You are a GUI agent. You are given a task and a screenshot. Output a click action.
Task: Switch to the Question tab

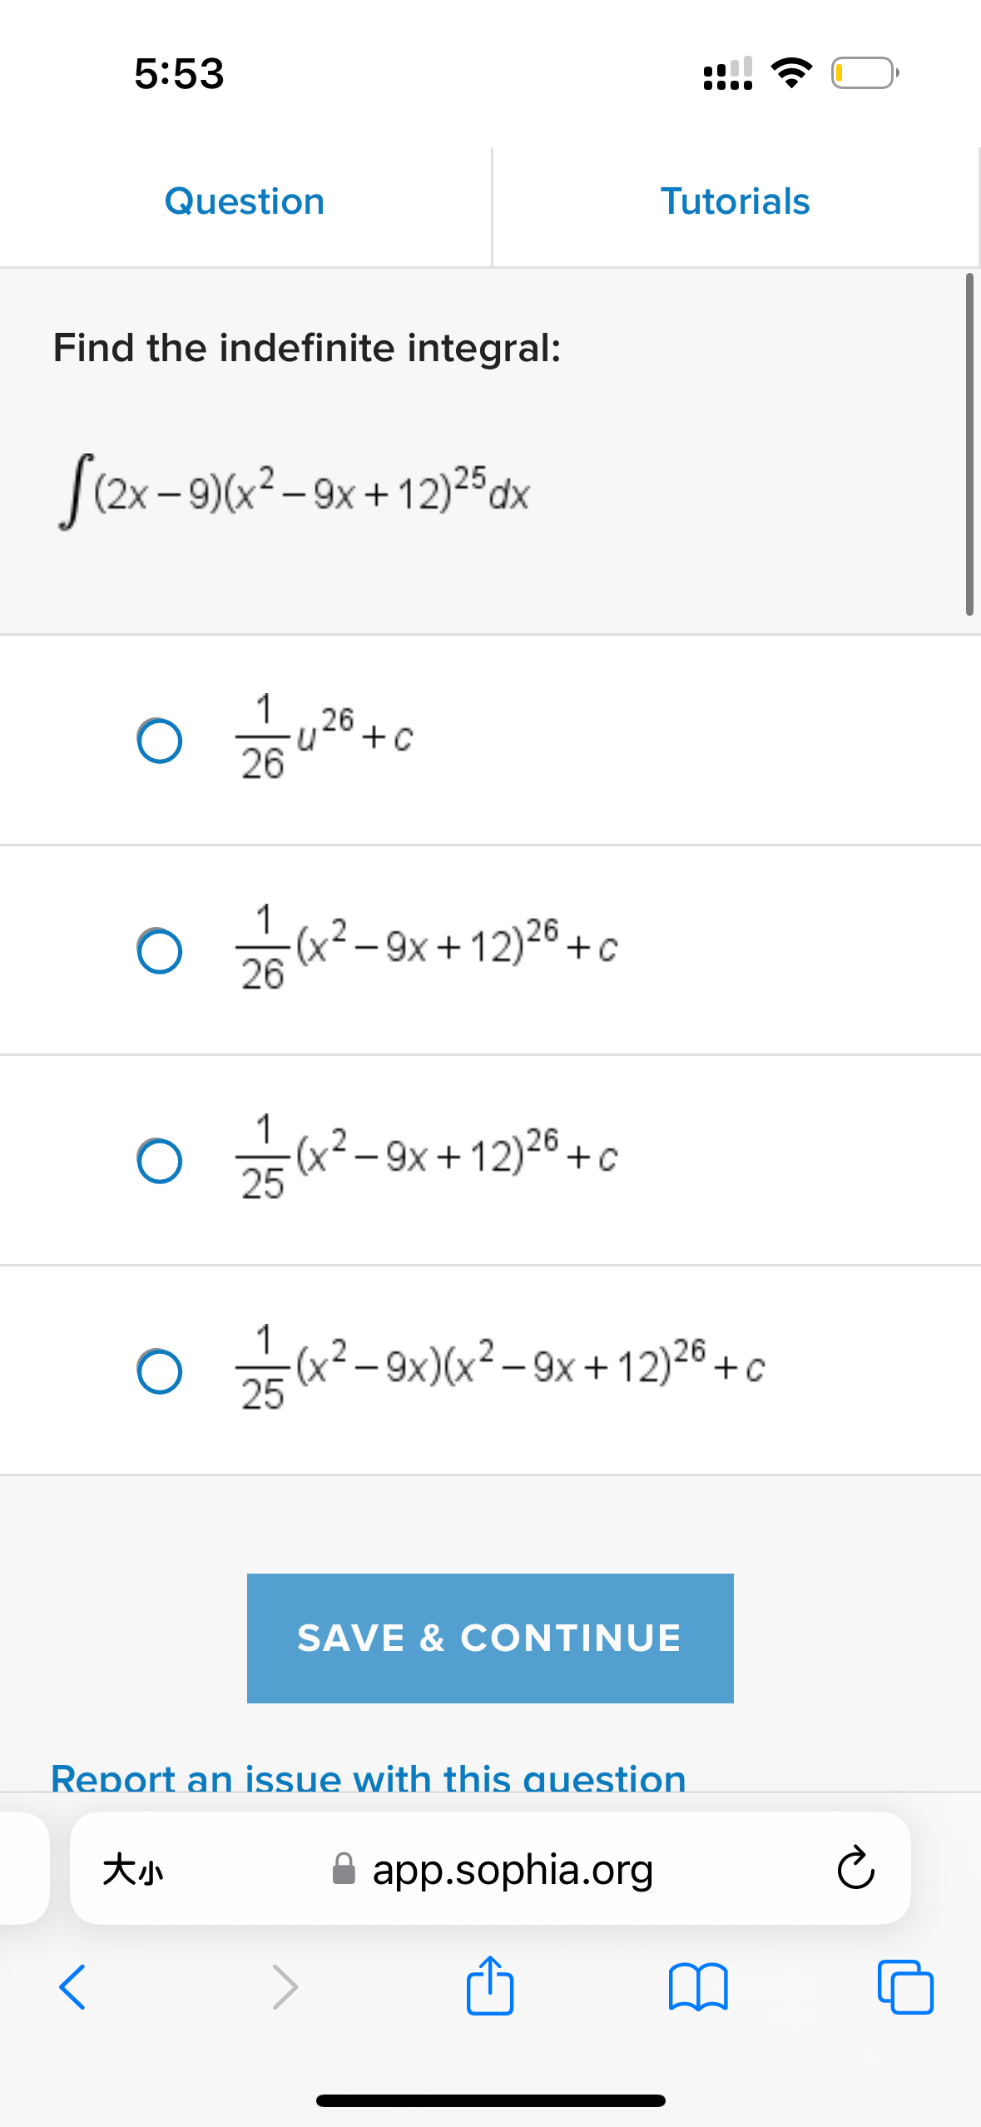[x=245, y=201]
